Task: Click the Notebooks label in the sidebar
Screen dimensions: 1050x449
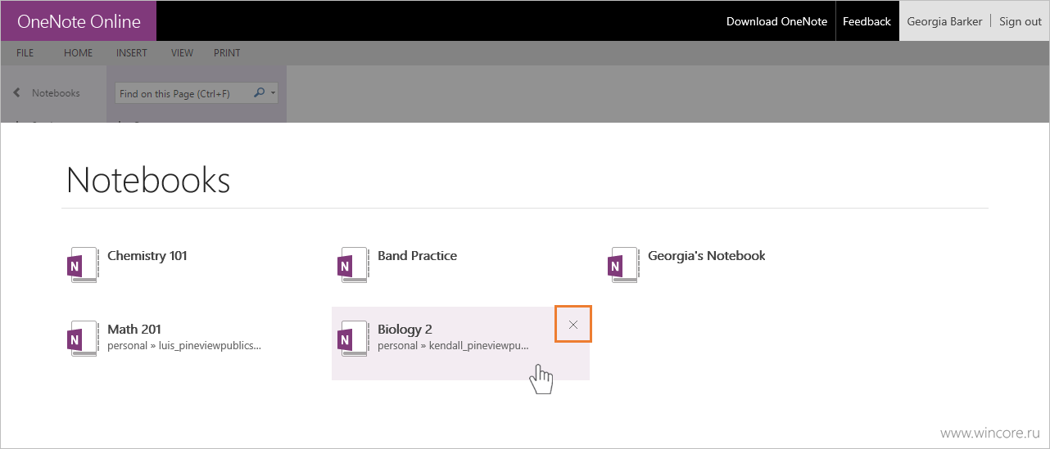Action: (x=56, y=93)
